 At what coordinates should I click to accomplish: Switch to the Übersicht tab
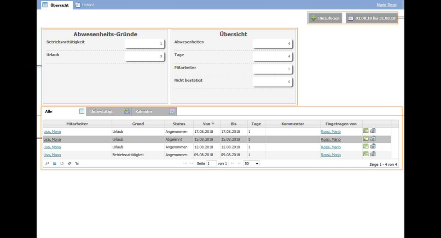[57, 5]
